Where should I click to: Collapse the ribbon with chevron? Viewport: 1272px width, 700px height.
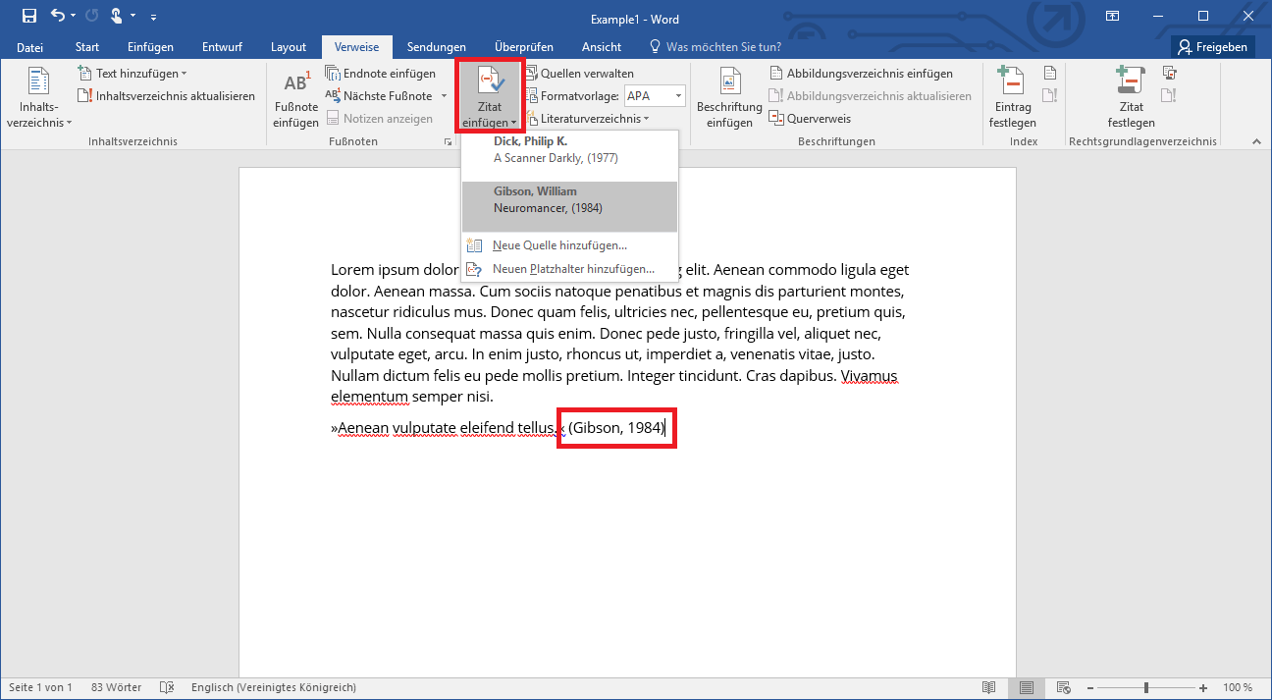pyautogui.click(x=1255, y=142)
